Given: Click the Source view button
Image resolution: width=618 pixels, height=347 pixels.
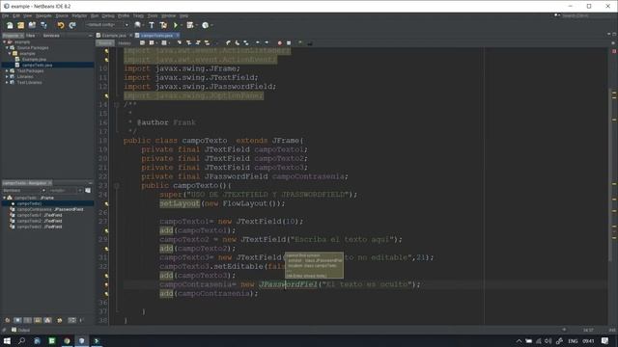Looking at the screenshot, I should pos(105,42).
